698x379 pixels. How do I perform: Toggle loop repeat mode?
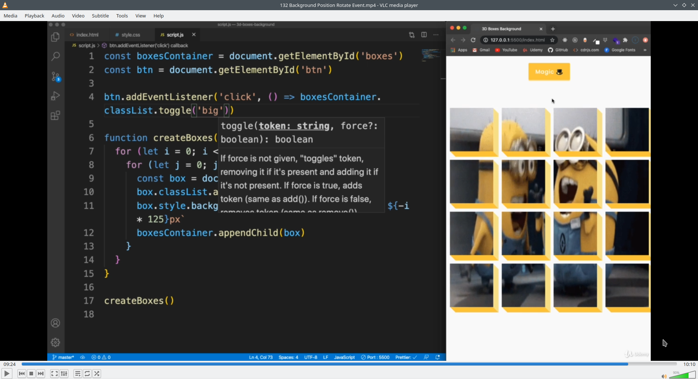(x=87, y=374)
